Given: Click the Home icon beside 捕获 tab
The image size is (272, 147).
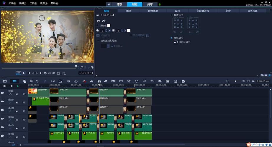Looking at the screenshot, I should point(109,4).
